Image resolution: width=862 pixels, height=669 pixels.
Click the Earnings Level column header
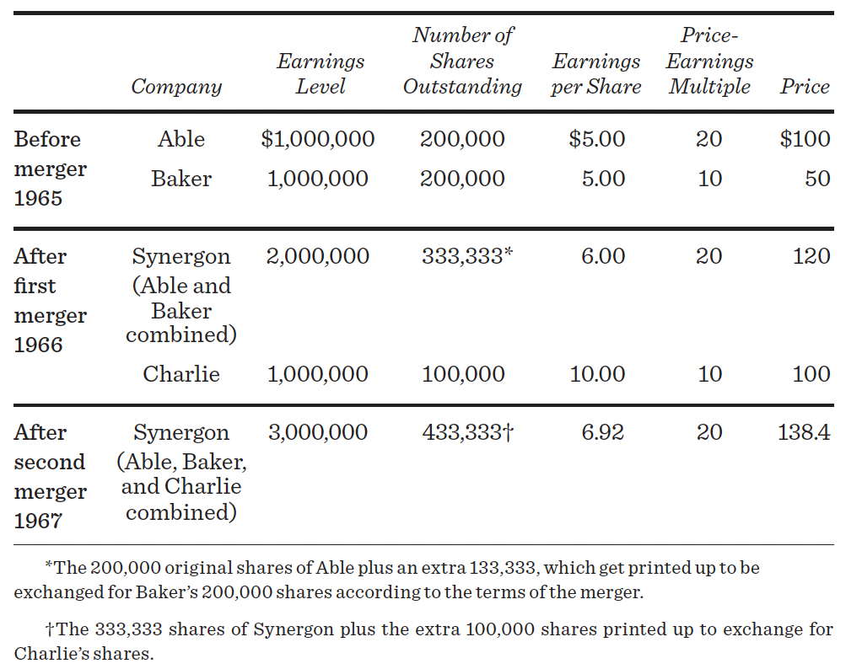coord(321,74)
